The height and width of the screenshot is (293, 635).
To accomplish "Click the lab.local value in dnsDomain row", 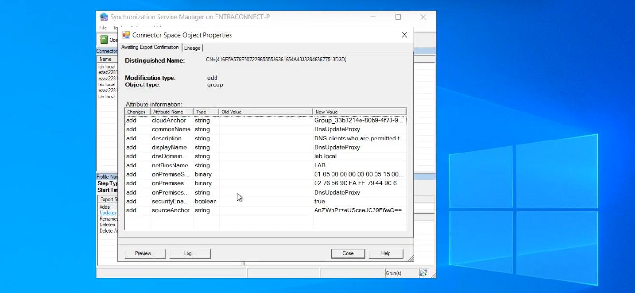I will click(325, 156).
